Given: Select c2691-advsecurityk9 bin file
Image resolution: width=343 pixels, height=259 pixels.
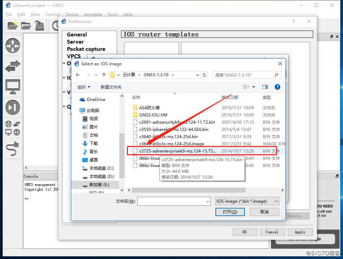Looking at the screenshot, I should click(174, 122).
